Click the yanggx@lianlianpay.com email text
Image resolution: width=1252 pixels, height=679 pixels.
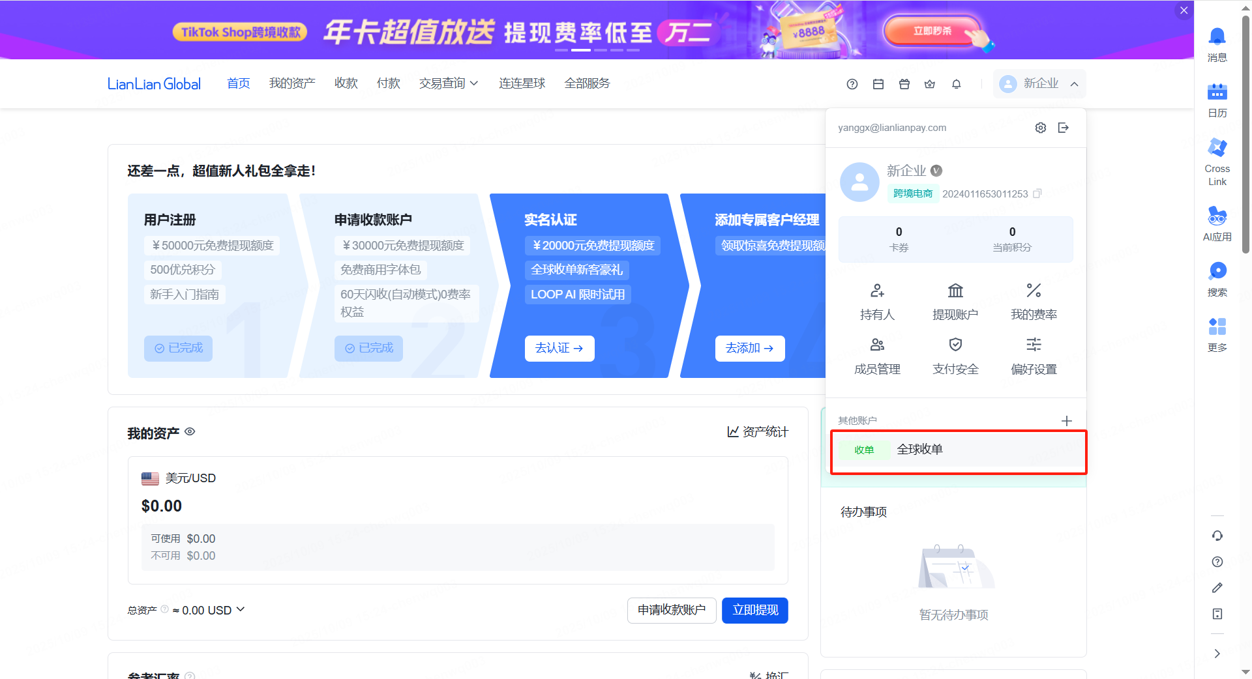(x=892, y=128)
